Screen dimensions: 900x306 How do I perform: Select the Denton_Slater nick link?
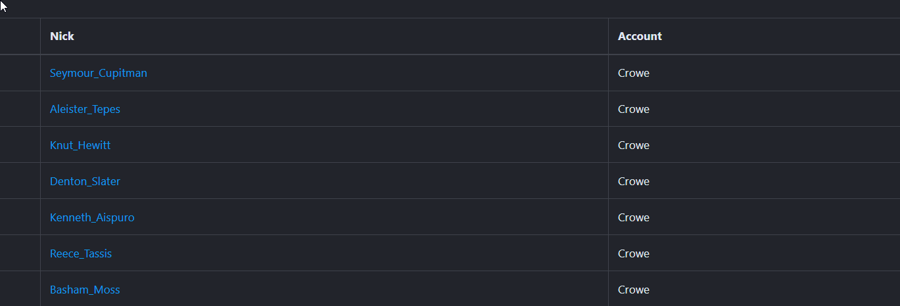[x=85, y=181]
